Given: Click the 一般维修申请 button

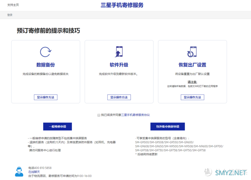Looking at the screenshot, I should tap(58, 126).
